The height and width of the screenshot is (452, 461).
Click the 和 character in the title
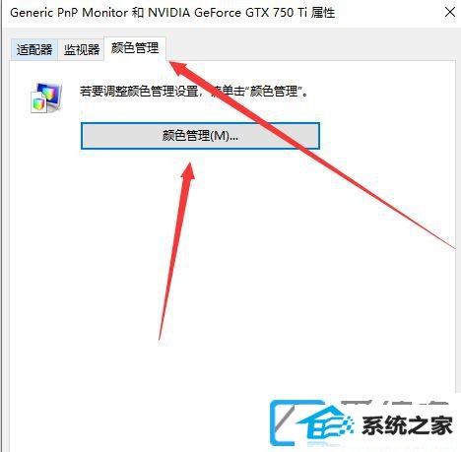138,13
